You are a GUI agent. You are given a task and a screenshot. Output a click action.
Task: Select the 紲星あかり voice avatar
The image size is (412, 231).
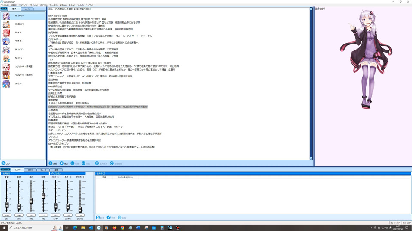click(x=6, y=24)
